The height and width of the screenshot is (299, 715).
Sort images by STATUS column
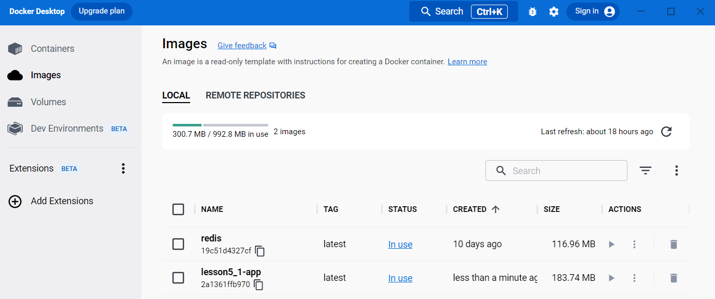(x=403, y=209)
